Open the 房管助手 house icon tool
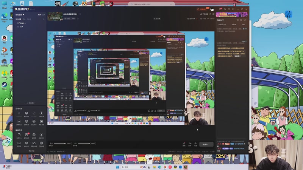 pyautogui.click(x=27, y=144)
